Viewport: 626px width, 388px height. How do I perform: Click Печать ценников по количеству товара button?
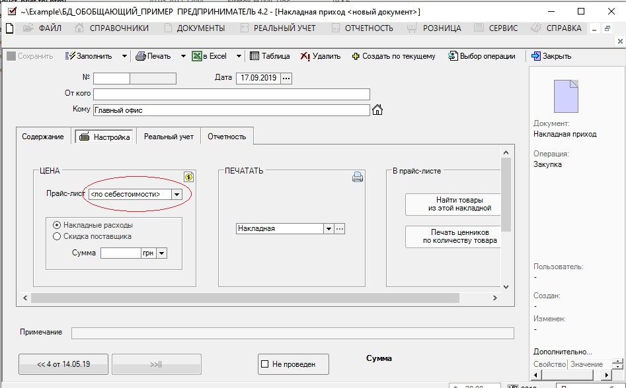454,237
